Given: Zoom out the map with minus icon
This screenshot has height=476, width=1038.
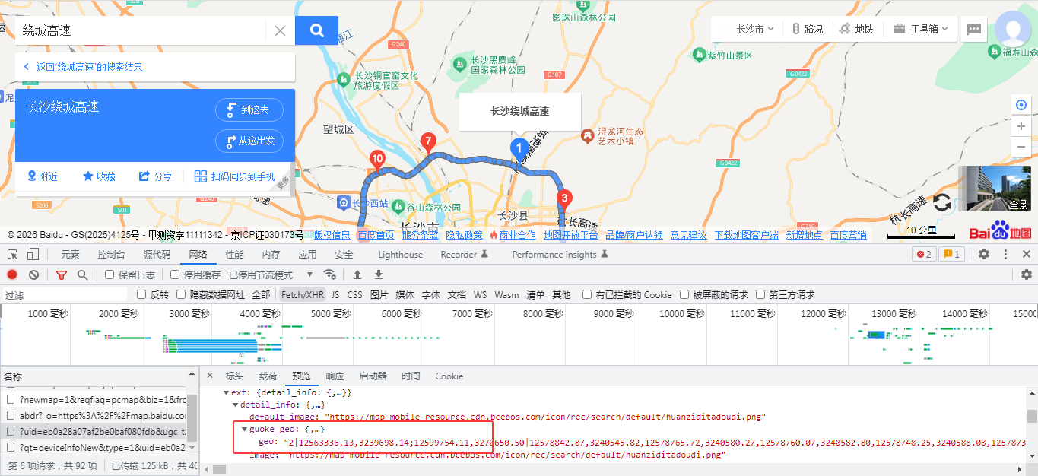Looking at the screenshot, I should (x=1021, y=147).
